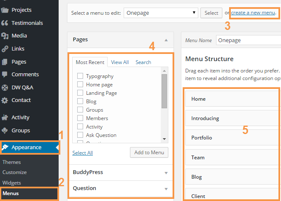Click the Comments bubble icon
This screenshot has width=281, height=201.
pos(5,75)
